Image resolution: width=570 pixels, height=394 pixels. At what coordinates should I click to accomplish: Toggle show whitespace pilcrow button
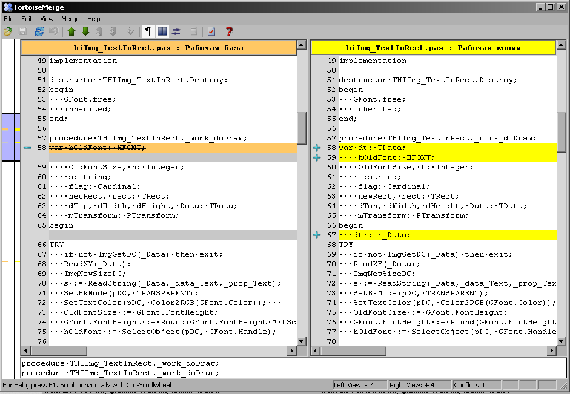[x=148, y=31]
